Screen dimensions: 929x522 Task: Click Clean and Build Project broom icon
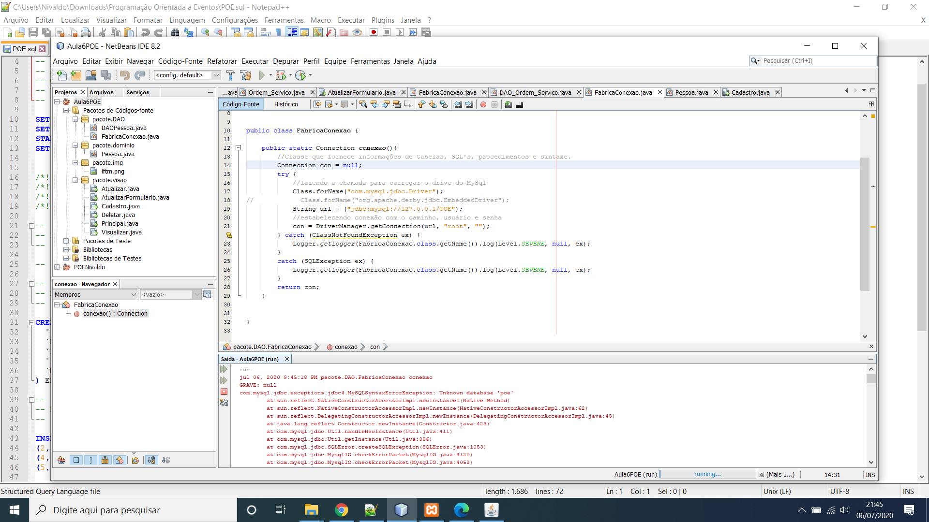[246, 75]
